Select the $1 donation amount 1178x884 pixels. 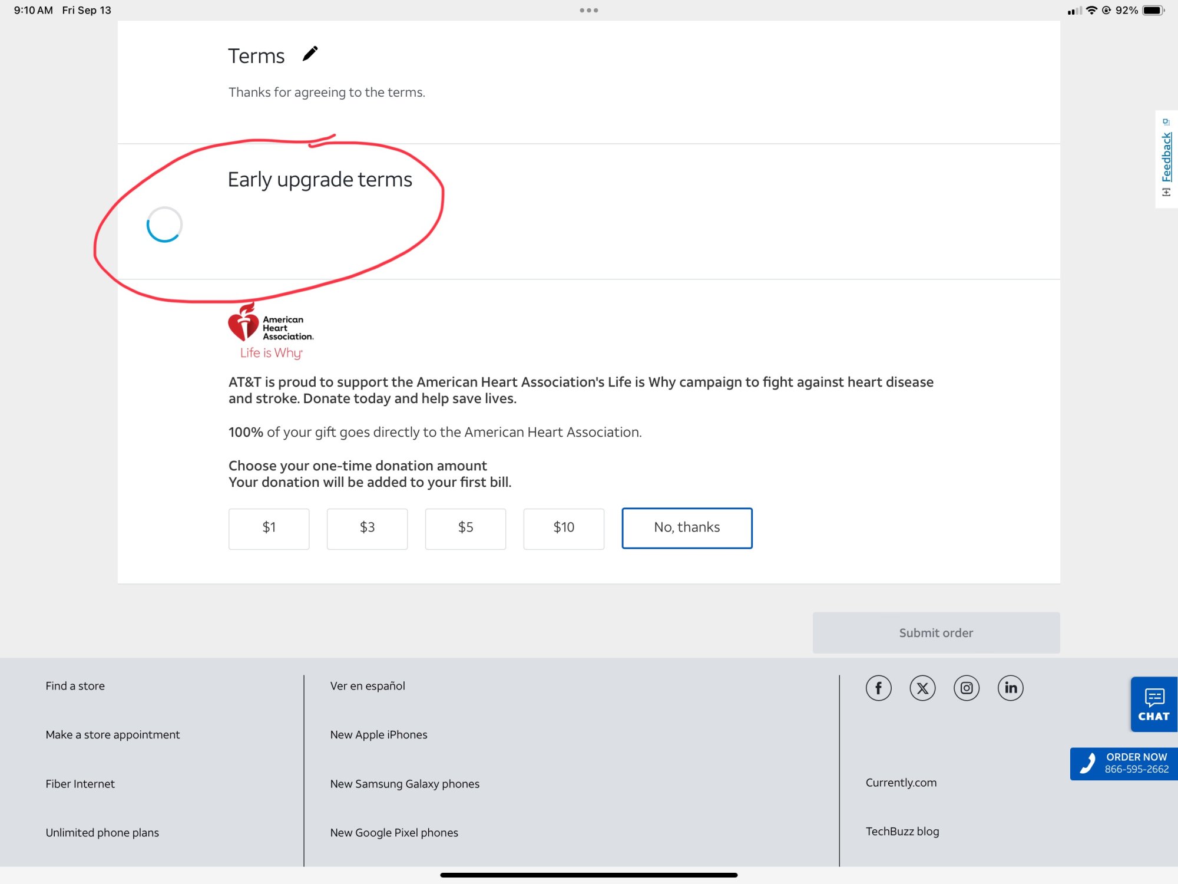coord(269,528)
